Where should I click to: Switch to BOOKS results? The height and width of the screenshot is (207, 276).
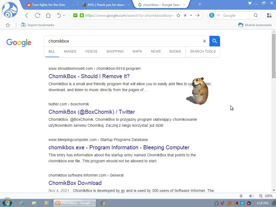tap(175, 51)
